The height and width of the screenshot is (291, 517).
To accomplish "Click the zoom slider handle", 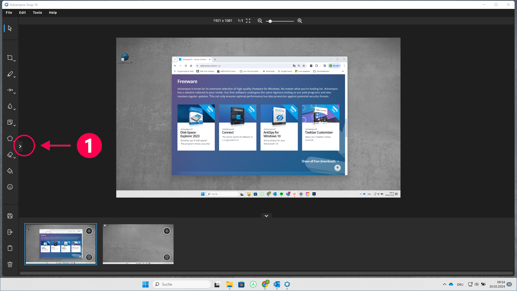I will tap(270, 21).
